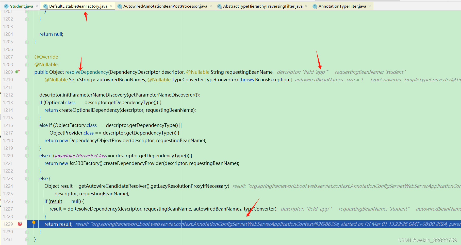Click the 'return null;' statement

[x=51, y=34]
